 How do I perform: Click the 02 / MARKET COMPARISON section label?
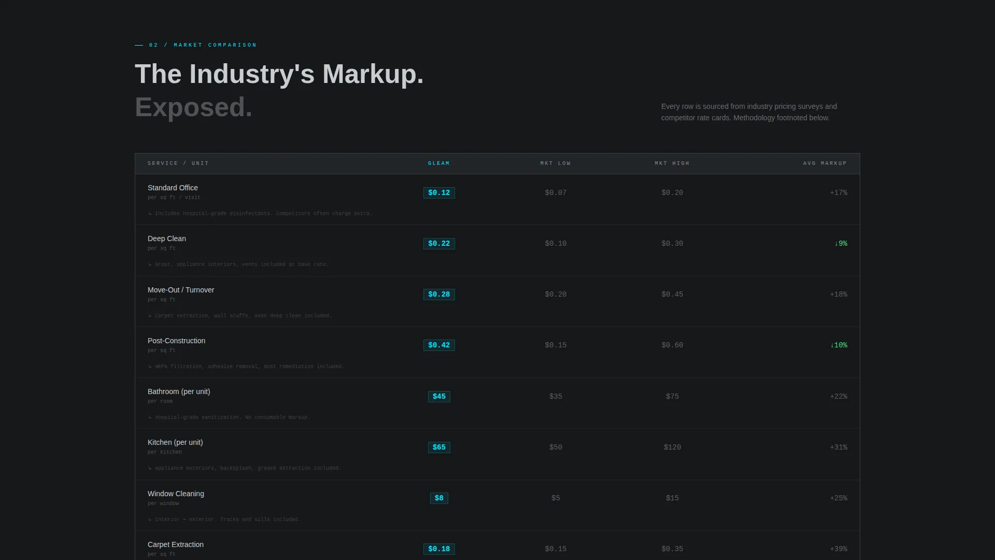(x=203, y=45)
